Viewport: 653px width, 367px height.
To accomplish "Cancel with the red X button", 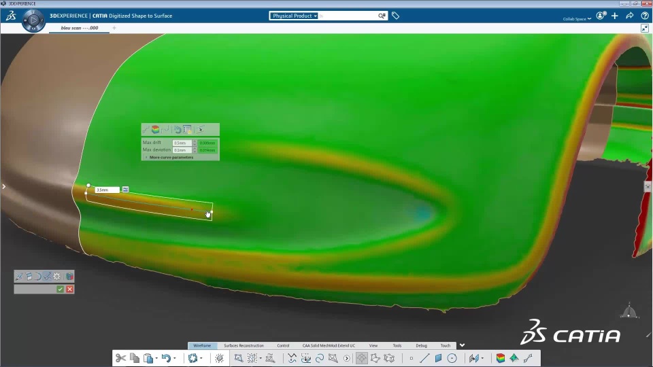I will [69, 290].
